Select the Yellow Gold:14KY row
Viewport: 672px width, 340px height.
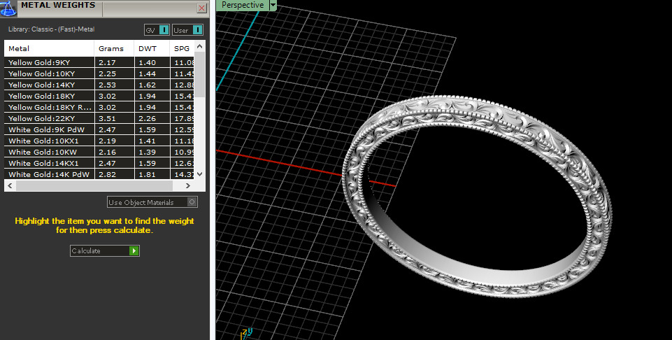click(99, 85)
